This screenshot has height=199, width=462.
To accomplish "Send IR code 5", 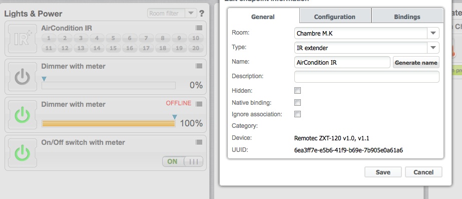I will (x=113, y=38).
